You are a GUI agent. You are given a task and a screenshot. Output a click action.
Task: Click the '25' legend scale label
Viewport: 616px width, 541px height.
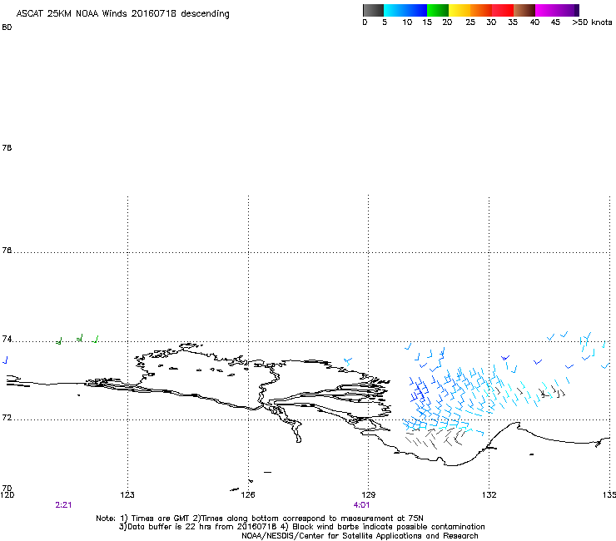click(470, 22)
